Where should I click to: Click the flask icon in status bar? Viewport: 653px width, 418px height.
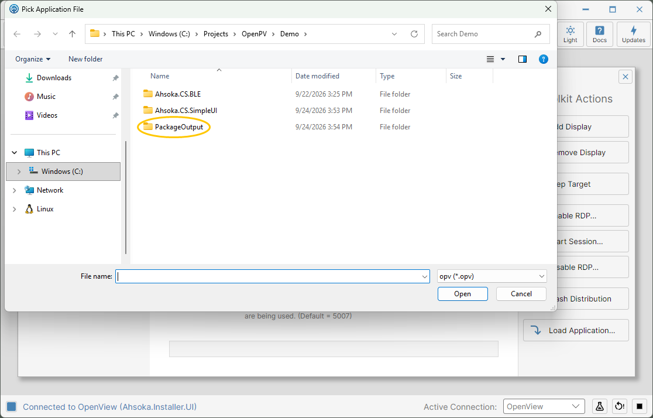[600, 406]
